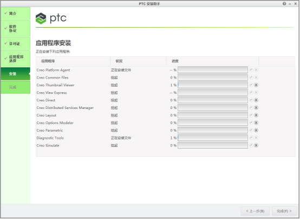Click the Diagnostic Tools progress bar
The image size is (300, 219).
213,138
